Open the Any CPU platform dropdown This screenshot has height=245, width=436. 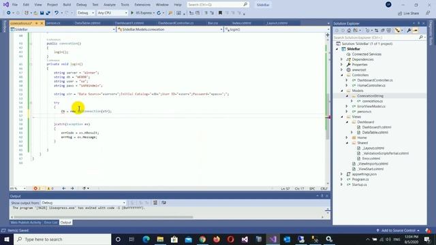[x=112, y=13]
